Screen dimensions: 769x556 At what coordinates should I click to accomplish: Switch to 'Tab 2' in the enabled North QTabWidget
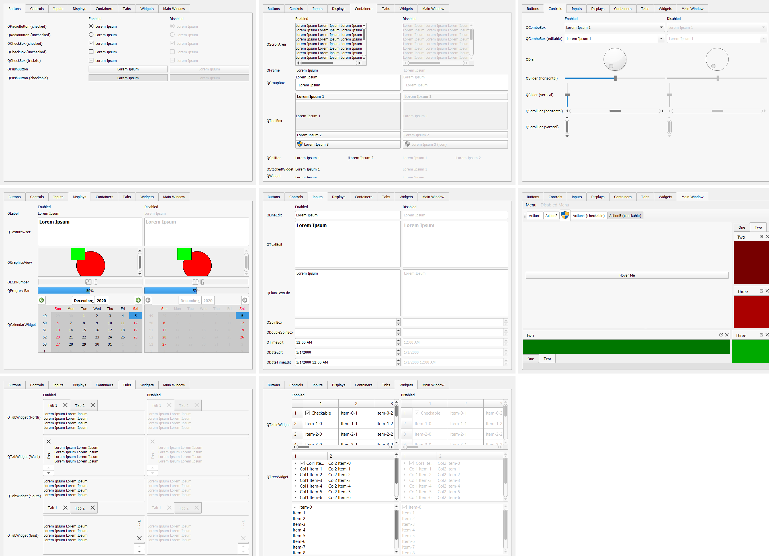[80, 405]
